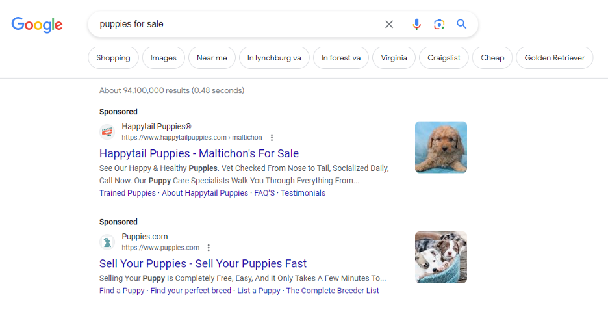Click the magnifying glass search icon

tap(461, 24)
